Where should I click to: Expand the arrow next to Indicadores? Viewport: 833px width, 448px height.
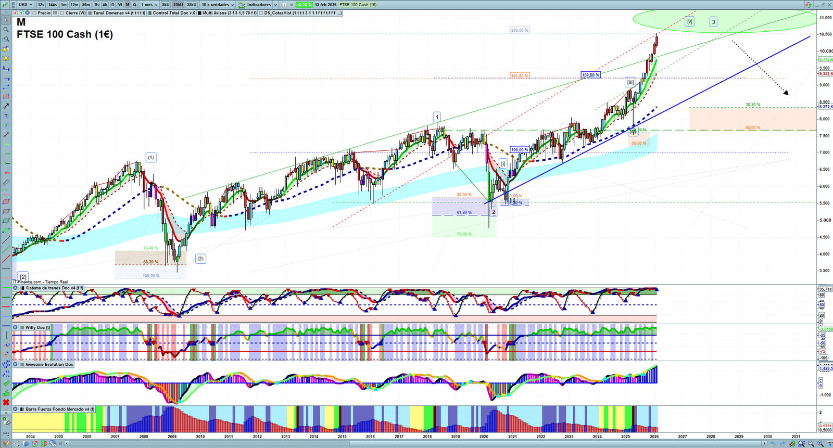point(274,5)
